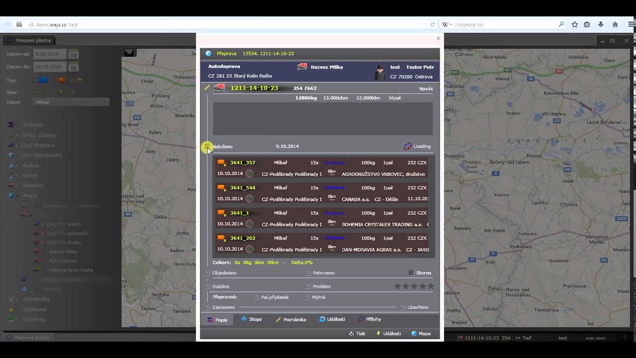Switch to the Popis tab
This screenshot has width=636, height=358.
click(217, 320)
